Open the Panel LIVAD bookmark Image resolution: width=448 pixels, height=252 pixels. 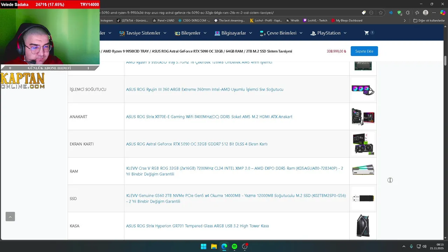tap(163, 21)
